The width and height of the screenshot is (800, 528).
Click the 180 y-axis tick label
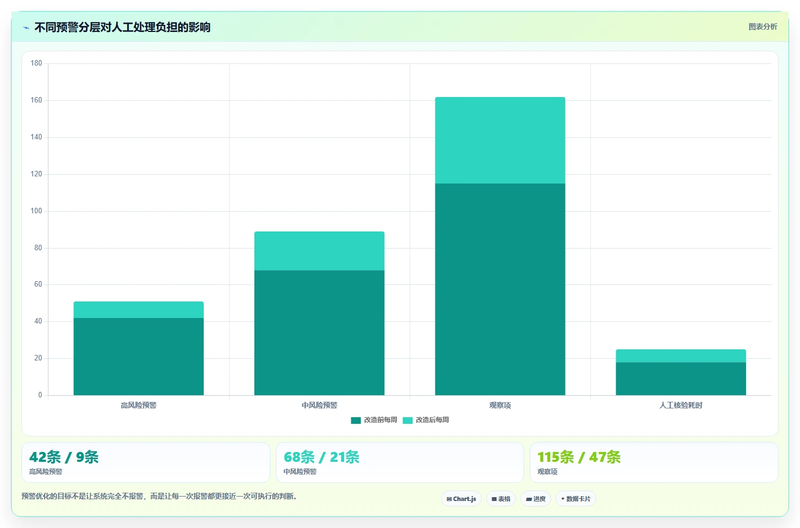point(36,63)
